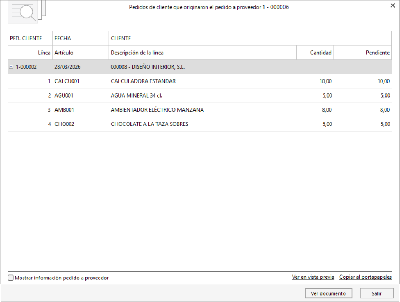
Task: Select AGUA MINERAL 34 cl. description
Action: (x=137, y=95)
